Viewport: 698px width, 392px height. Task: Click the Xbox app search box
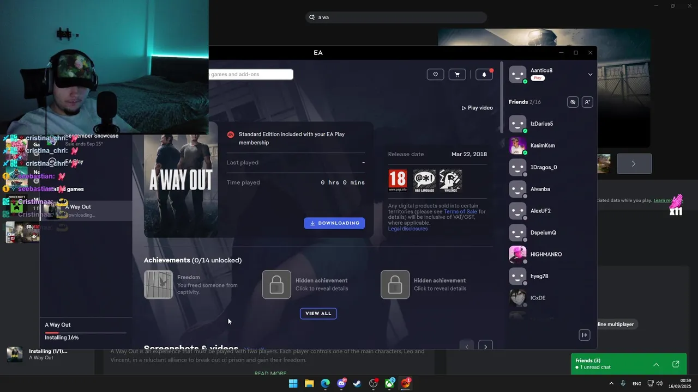tap(396, 17)
